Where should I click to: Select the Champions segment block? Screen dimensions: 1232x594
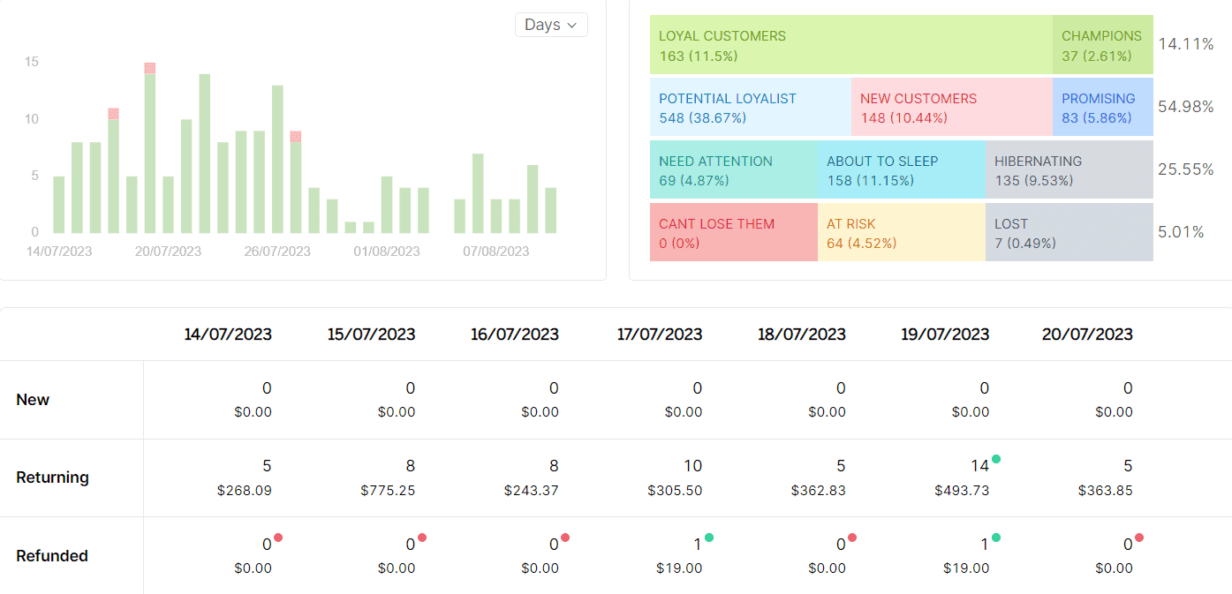(x=1103, y=45)
